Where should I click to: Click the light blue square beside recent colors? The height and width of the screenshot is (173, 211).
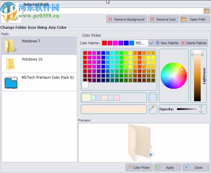pyautogui.click(x=153, y=97)
